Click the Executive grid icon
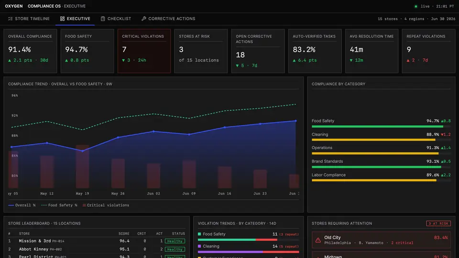This screenshot has width=459, height=258. (62, 19)
